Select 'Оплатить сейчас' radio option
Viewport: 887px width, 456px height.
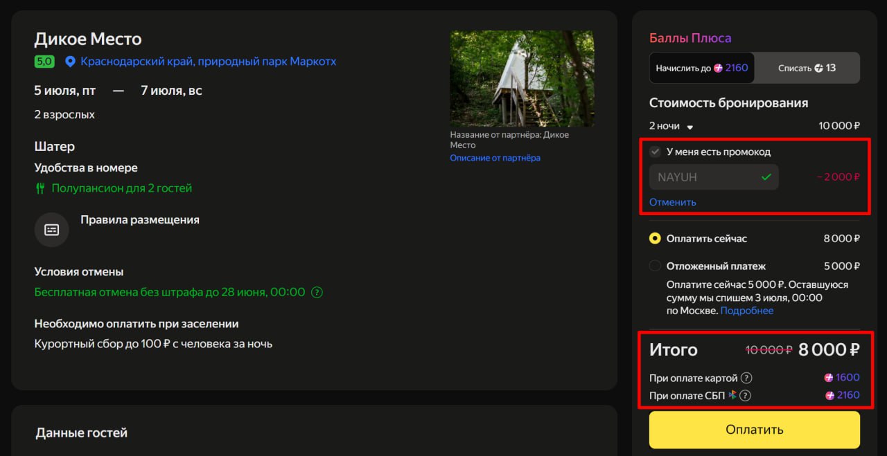pos(655,239)
